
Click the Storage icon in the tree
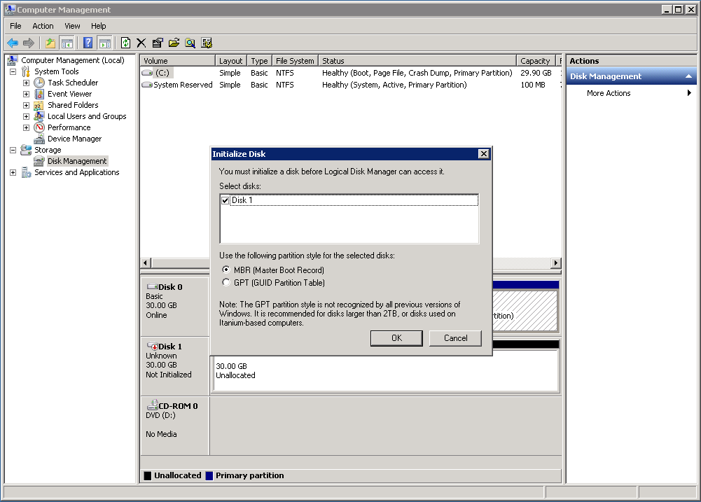coord(26,150)
